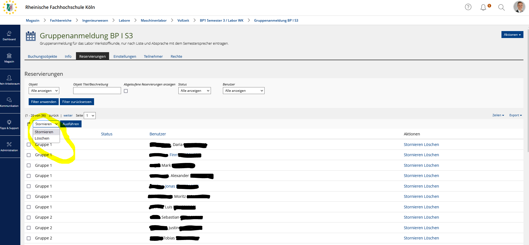Click the Ausführen button
The height and width of the screenshot is (245, 529).
pos(71,124)
